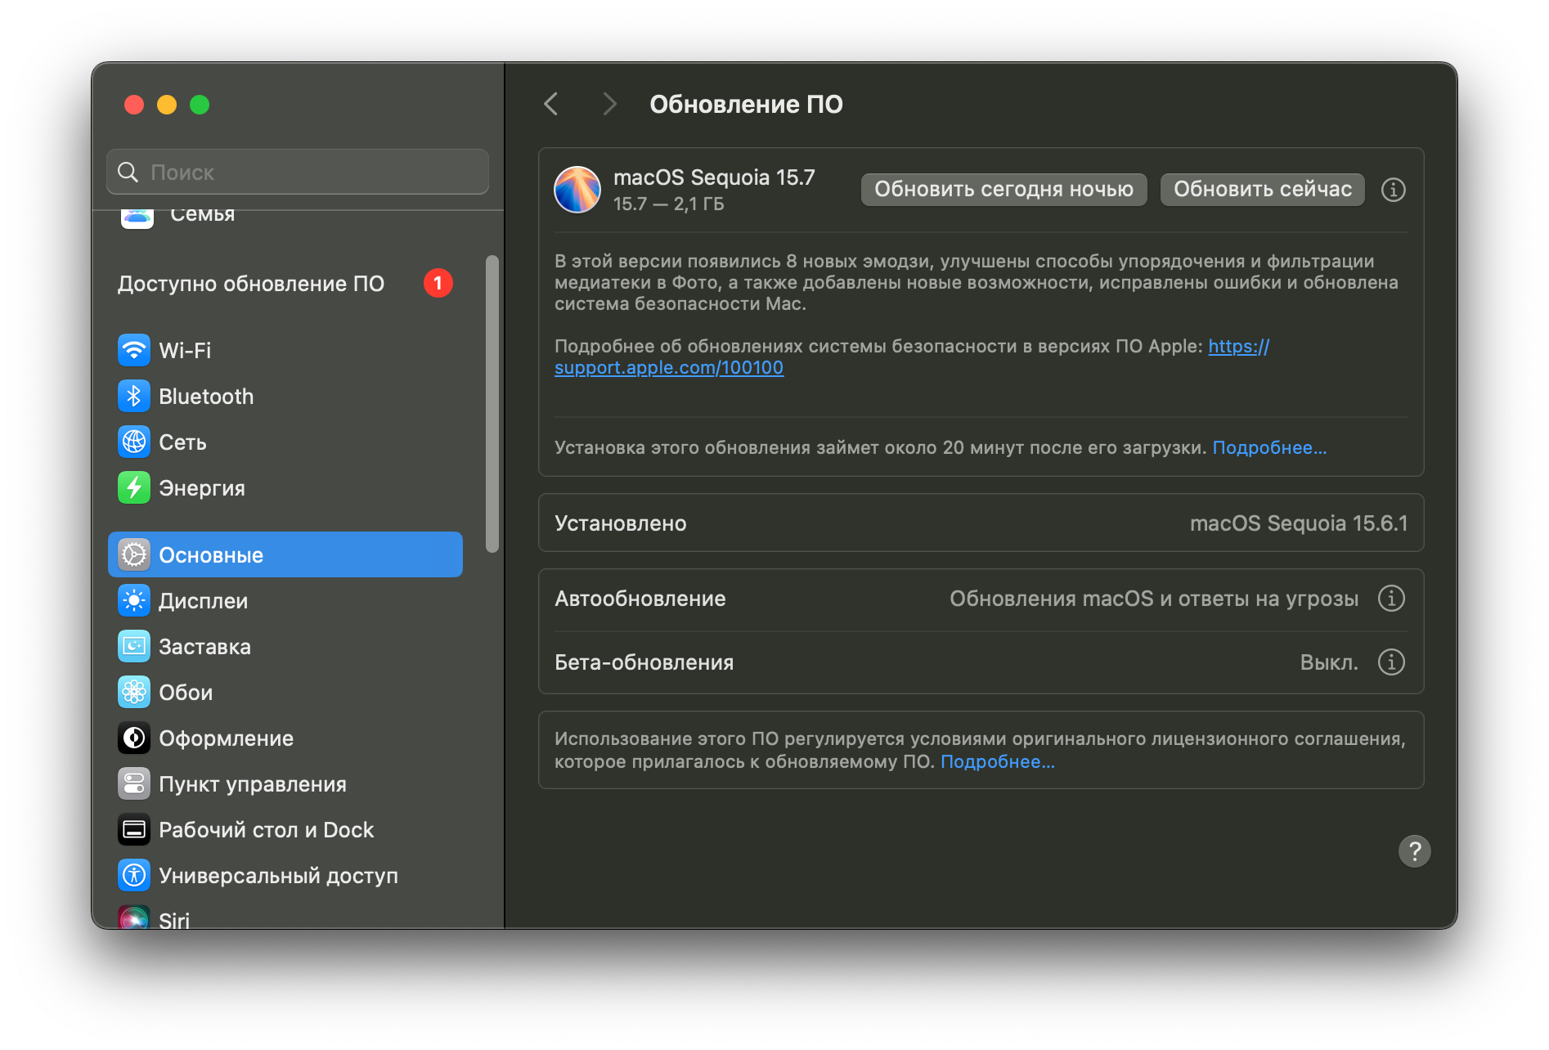The width and height of the screenshot is (1549, 1050).
Task: Click the gear icon for Основные
Action: [x=134, y=554]
